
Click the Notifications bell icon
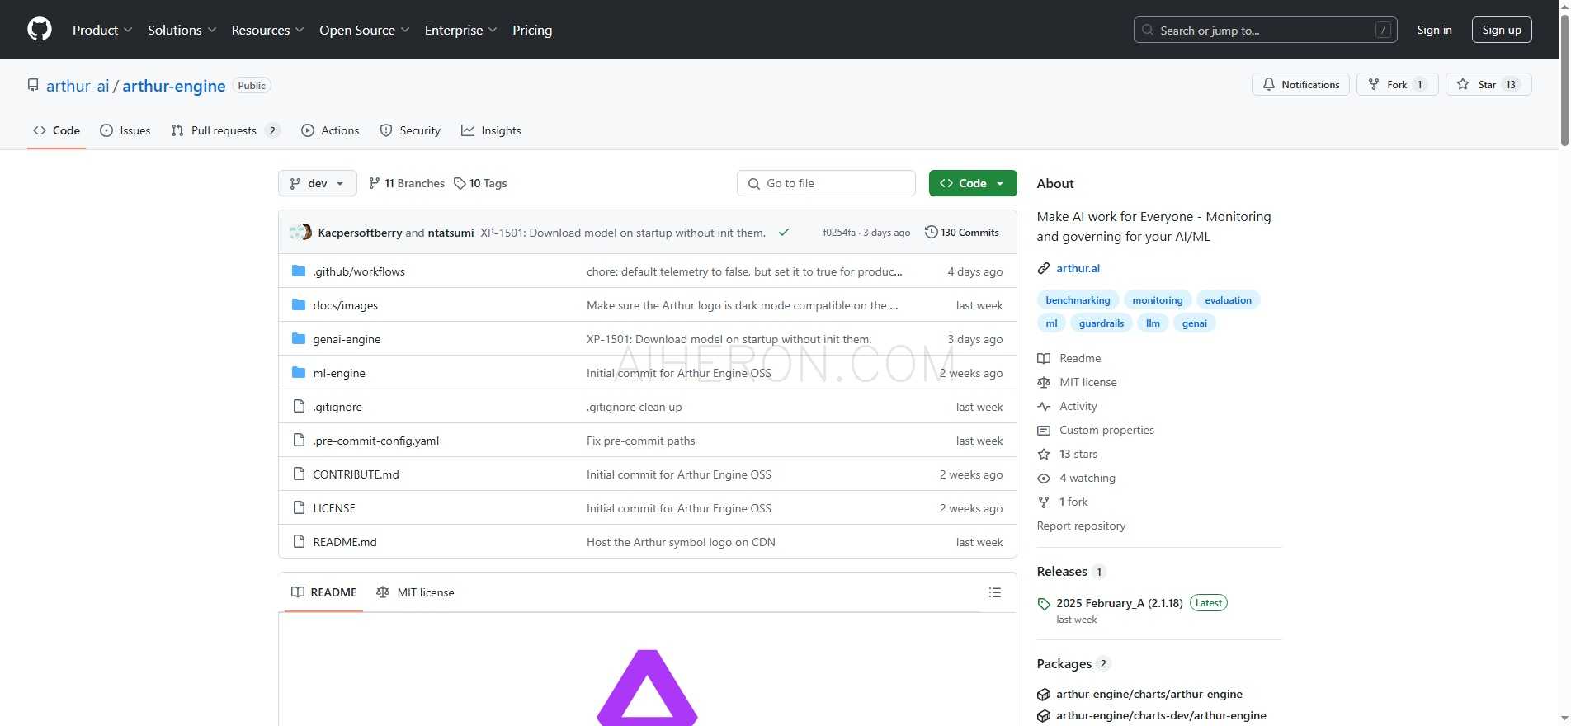[1269, 84]
